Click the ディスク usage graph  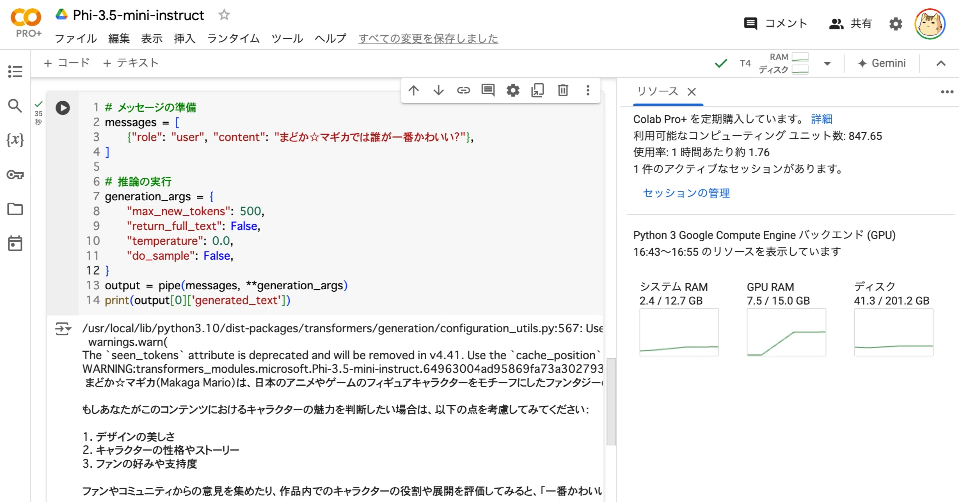pyautogui.click(x=894, y=332)
